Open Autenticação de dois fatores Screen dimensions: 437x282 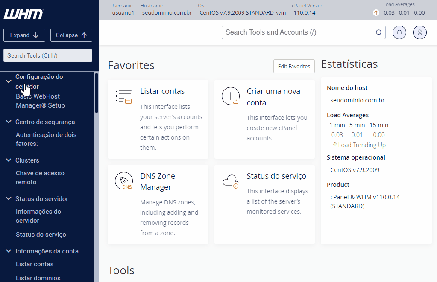[46, 139]
